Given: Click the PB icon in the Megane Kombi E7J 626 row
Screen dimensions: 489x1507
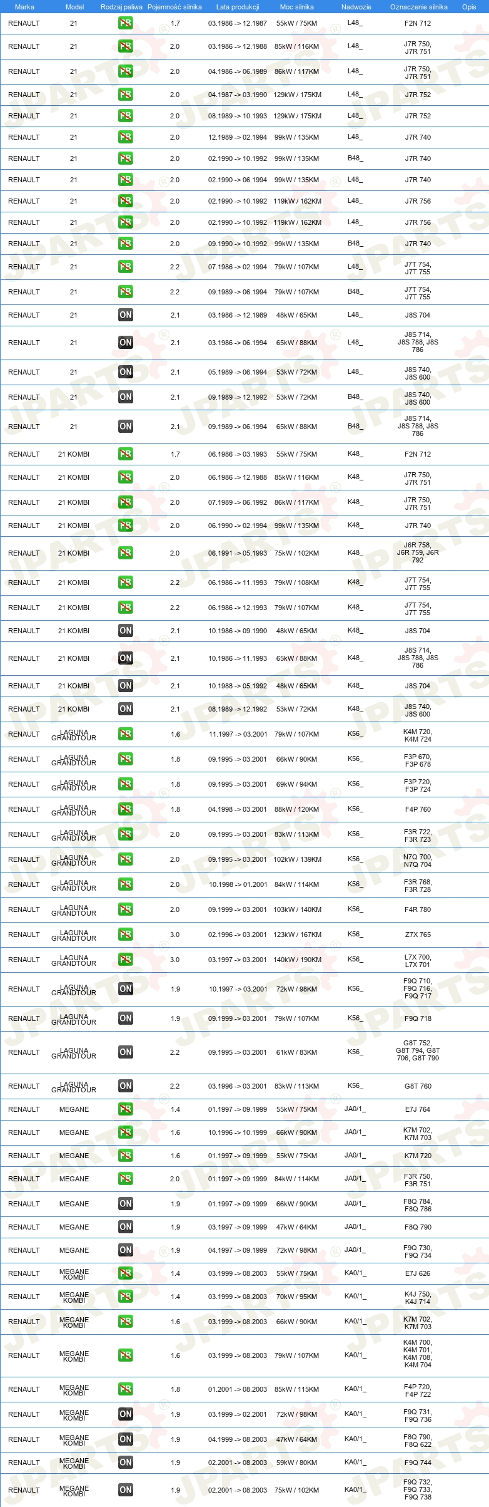Looking at the screenshot, I should click(x=126, y=1273).
